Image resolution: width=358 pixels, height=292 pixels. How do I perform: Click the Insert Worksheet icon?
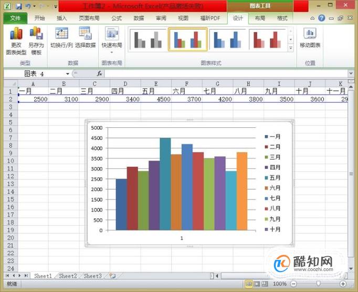pyautogui.click(x=112, y=276)
